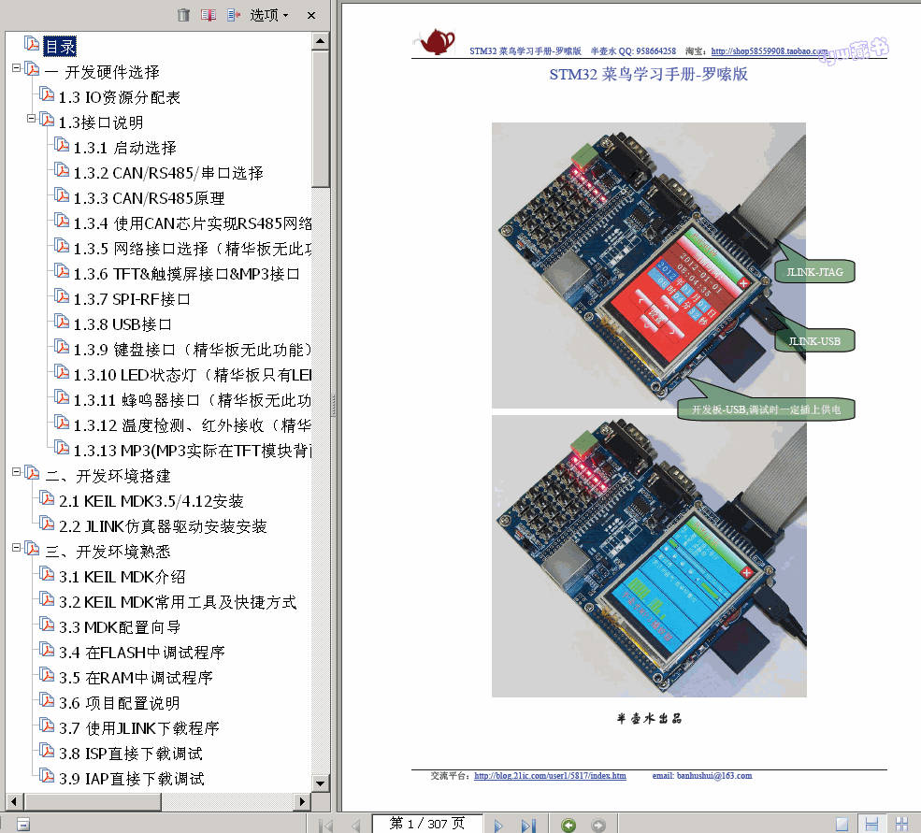
Task: Collapse the 1.3接口说明 node
Action: click(x=31, y=119)
